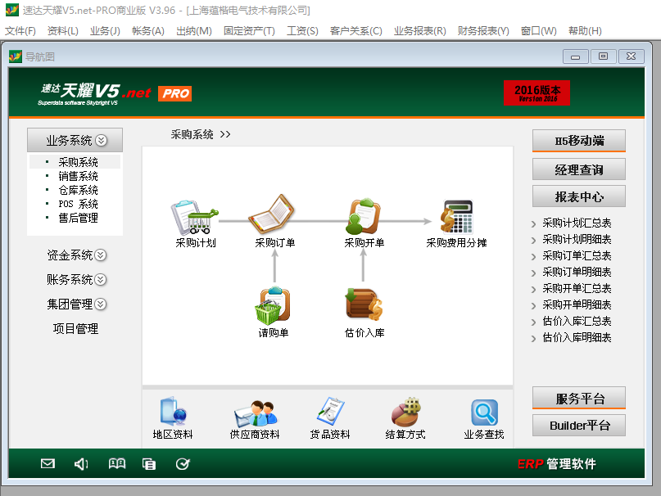Open the 文件(F) menu
Viewport: 661px width, 496px height.
tap(20, 31)
